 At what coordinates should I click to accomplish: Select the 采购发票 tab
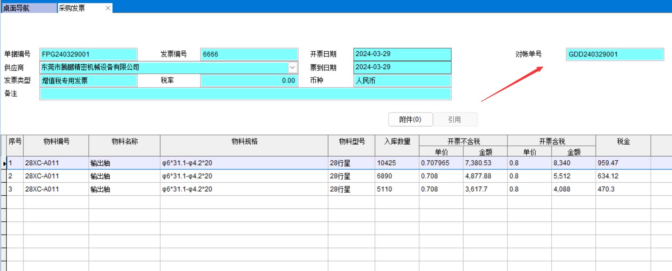[80, 8]
